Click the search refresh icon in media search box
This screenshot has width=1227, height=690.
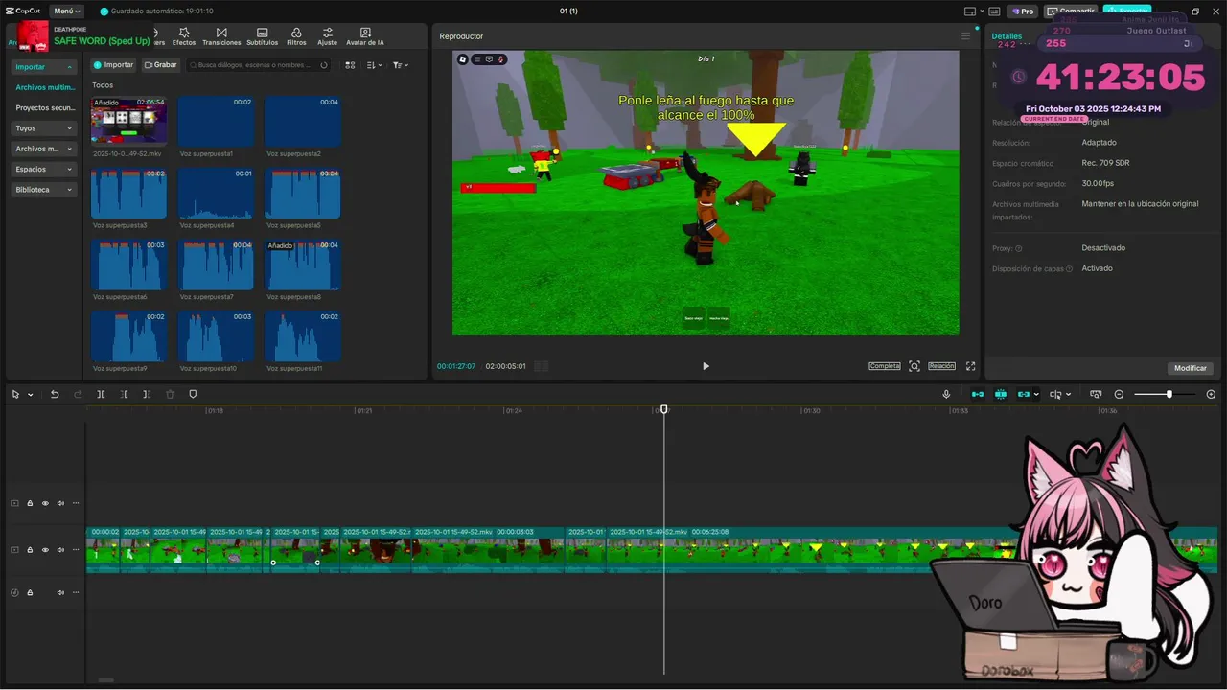point(324,65)
